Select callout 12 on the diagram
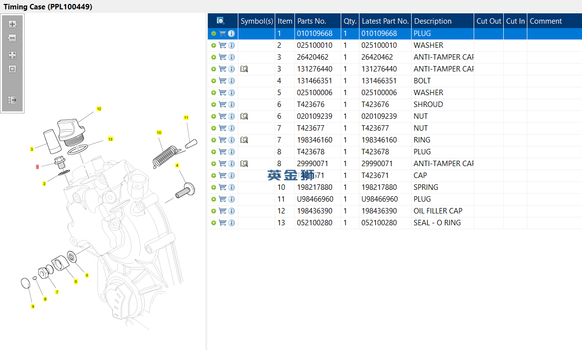The height and width of the screenshot is (350, 582). point(99,109)
